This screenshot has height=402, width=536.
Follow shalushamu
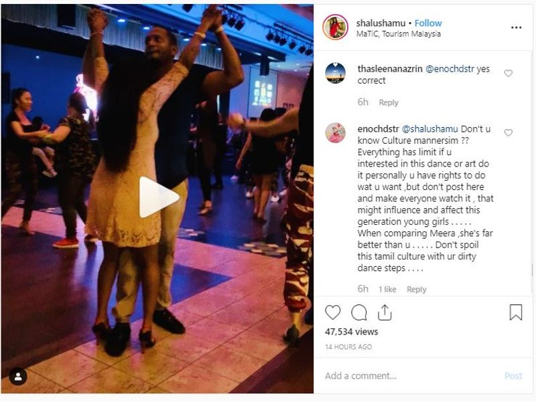[x=428, y=23]
